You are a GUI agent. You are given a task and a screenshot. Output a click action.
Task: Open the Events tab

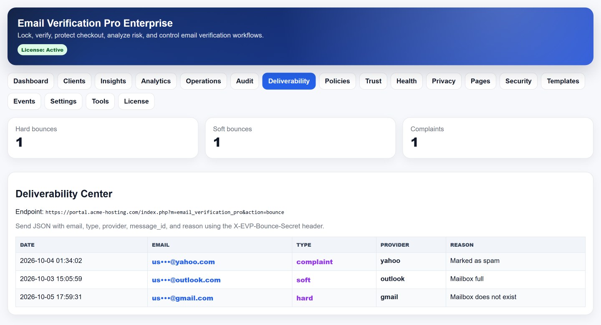click(24, 101)
